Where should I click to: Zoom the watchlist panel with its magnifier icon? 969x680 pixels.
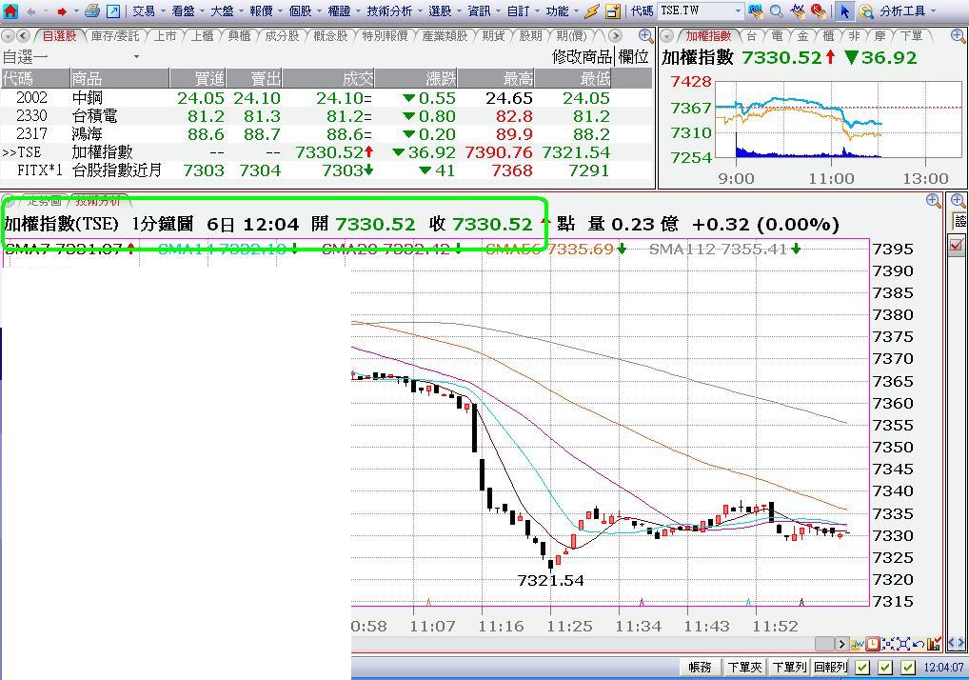(645, 36)
